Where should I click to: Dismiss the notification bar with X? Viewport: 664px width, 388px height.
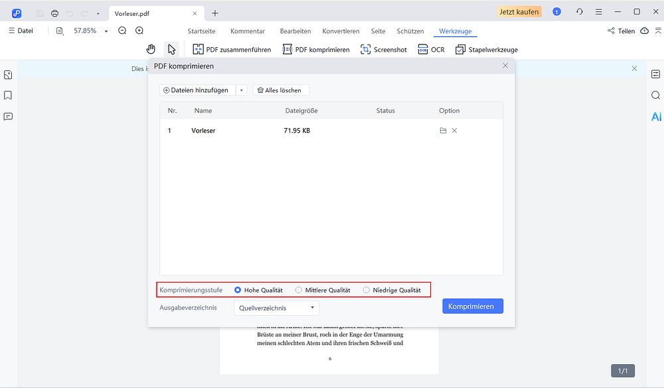(634, 68)
